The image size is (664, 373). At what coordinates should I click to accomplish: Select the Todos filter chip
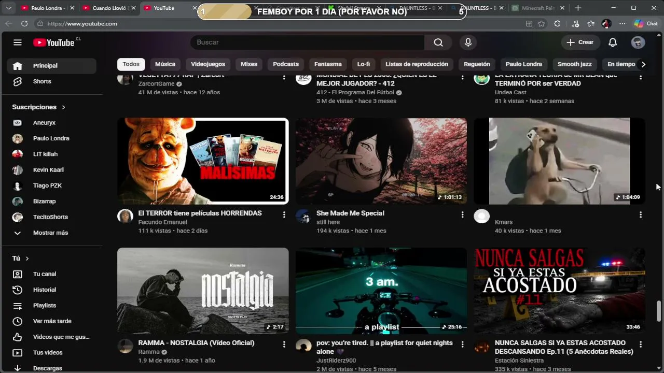131,64
